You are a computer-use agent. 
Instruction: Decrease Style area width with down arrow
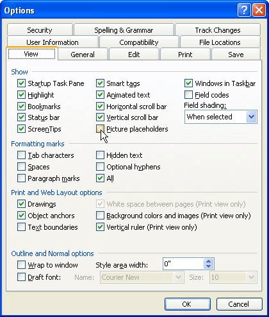pos(209,266)
